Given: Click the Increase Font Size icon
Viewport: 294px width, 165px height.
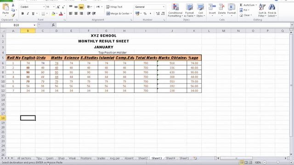Looking at the screenshot, I should pyautogui.click(x=58, y=7).
